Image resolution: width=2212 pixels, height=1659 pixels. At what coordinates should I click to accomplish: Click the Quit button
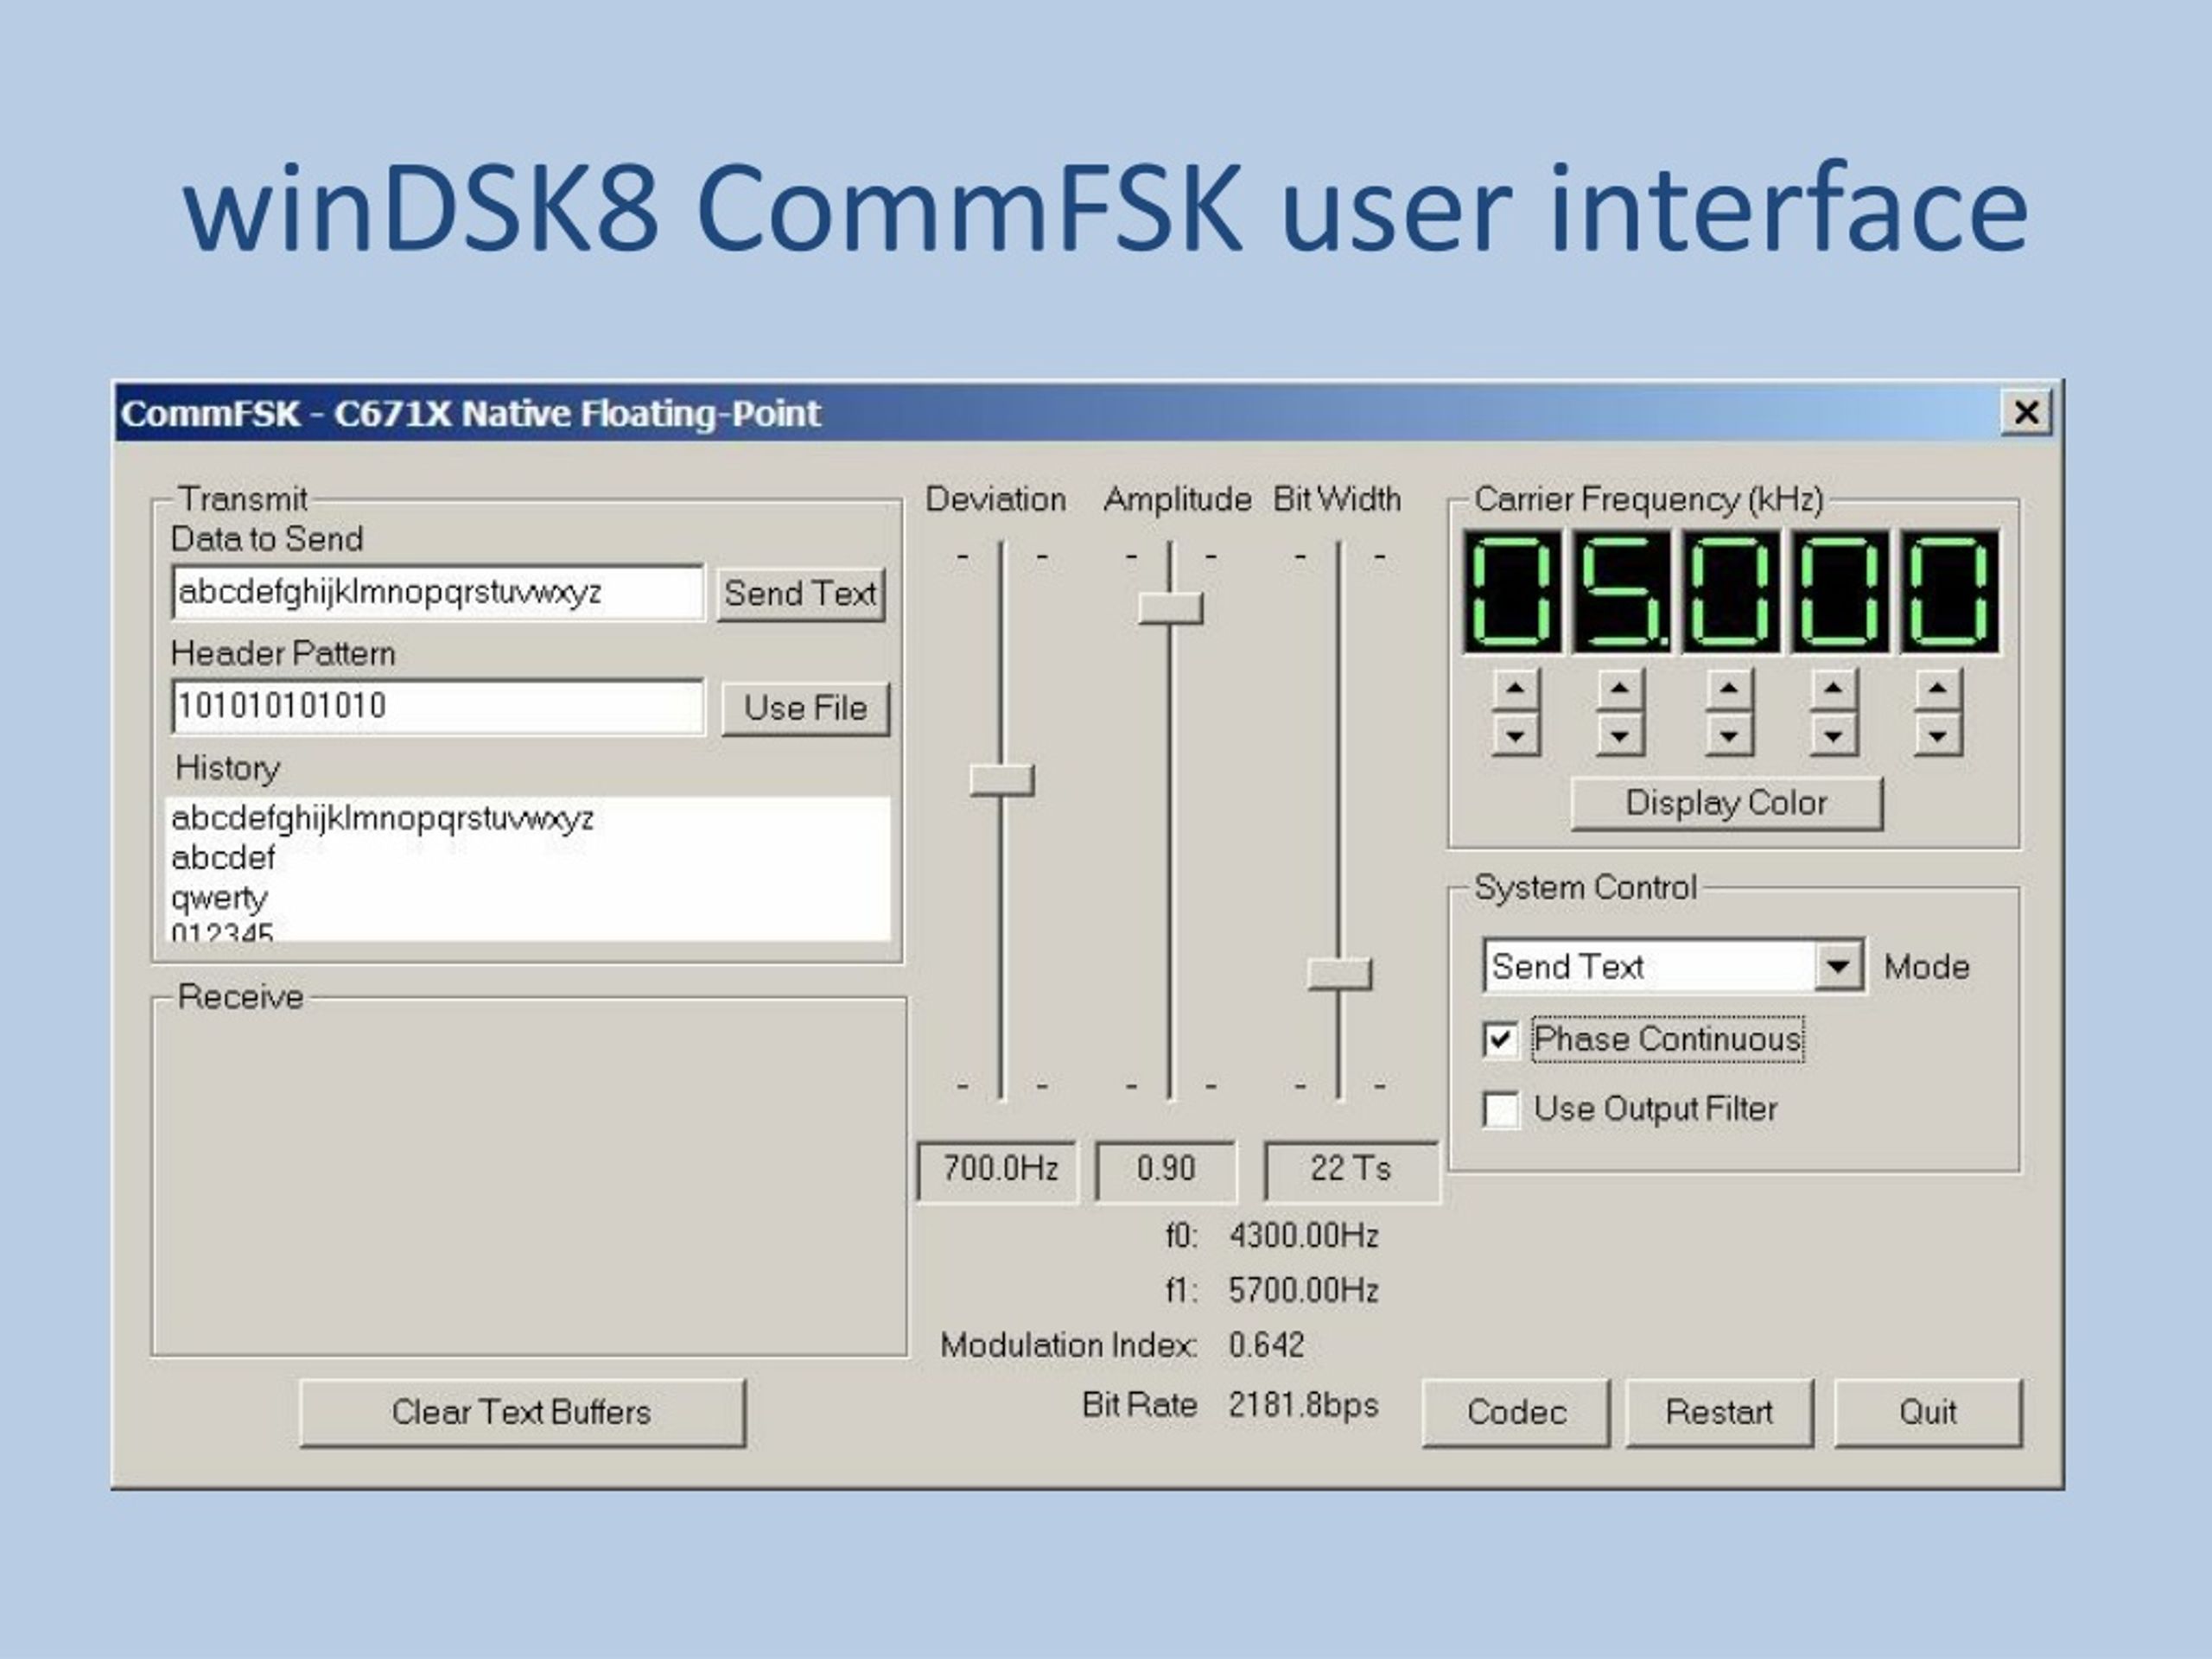click(x=1928, y=1412)
